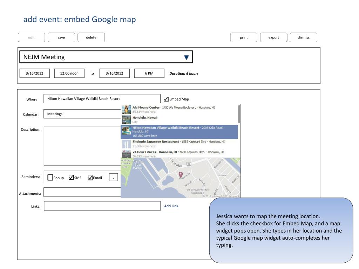
Task: Click the export button
Action: click(273, 37)
